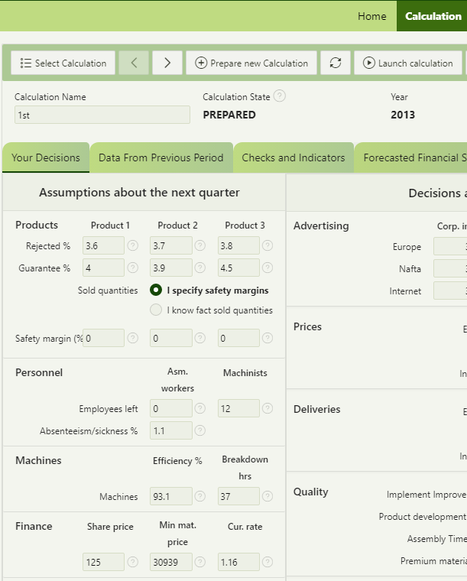
Task: Click the Breakdown hrs field showing 37
Action: tap(238, 496)
